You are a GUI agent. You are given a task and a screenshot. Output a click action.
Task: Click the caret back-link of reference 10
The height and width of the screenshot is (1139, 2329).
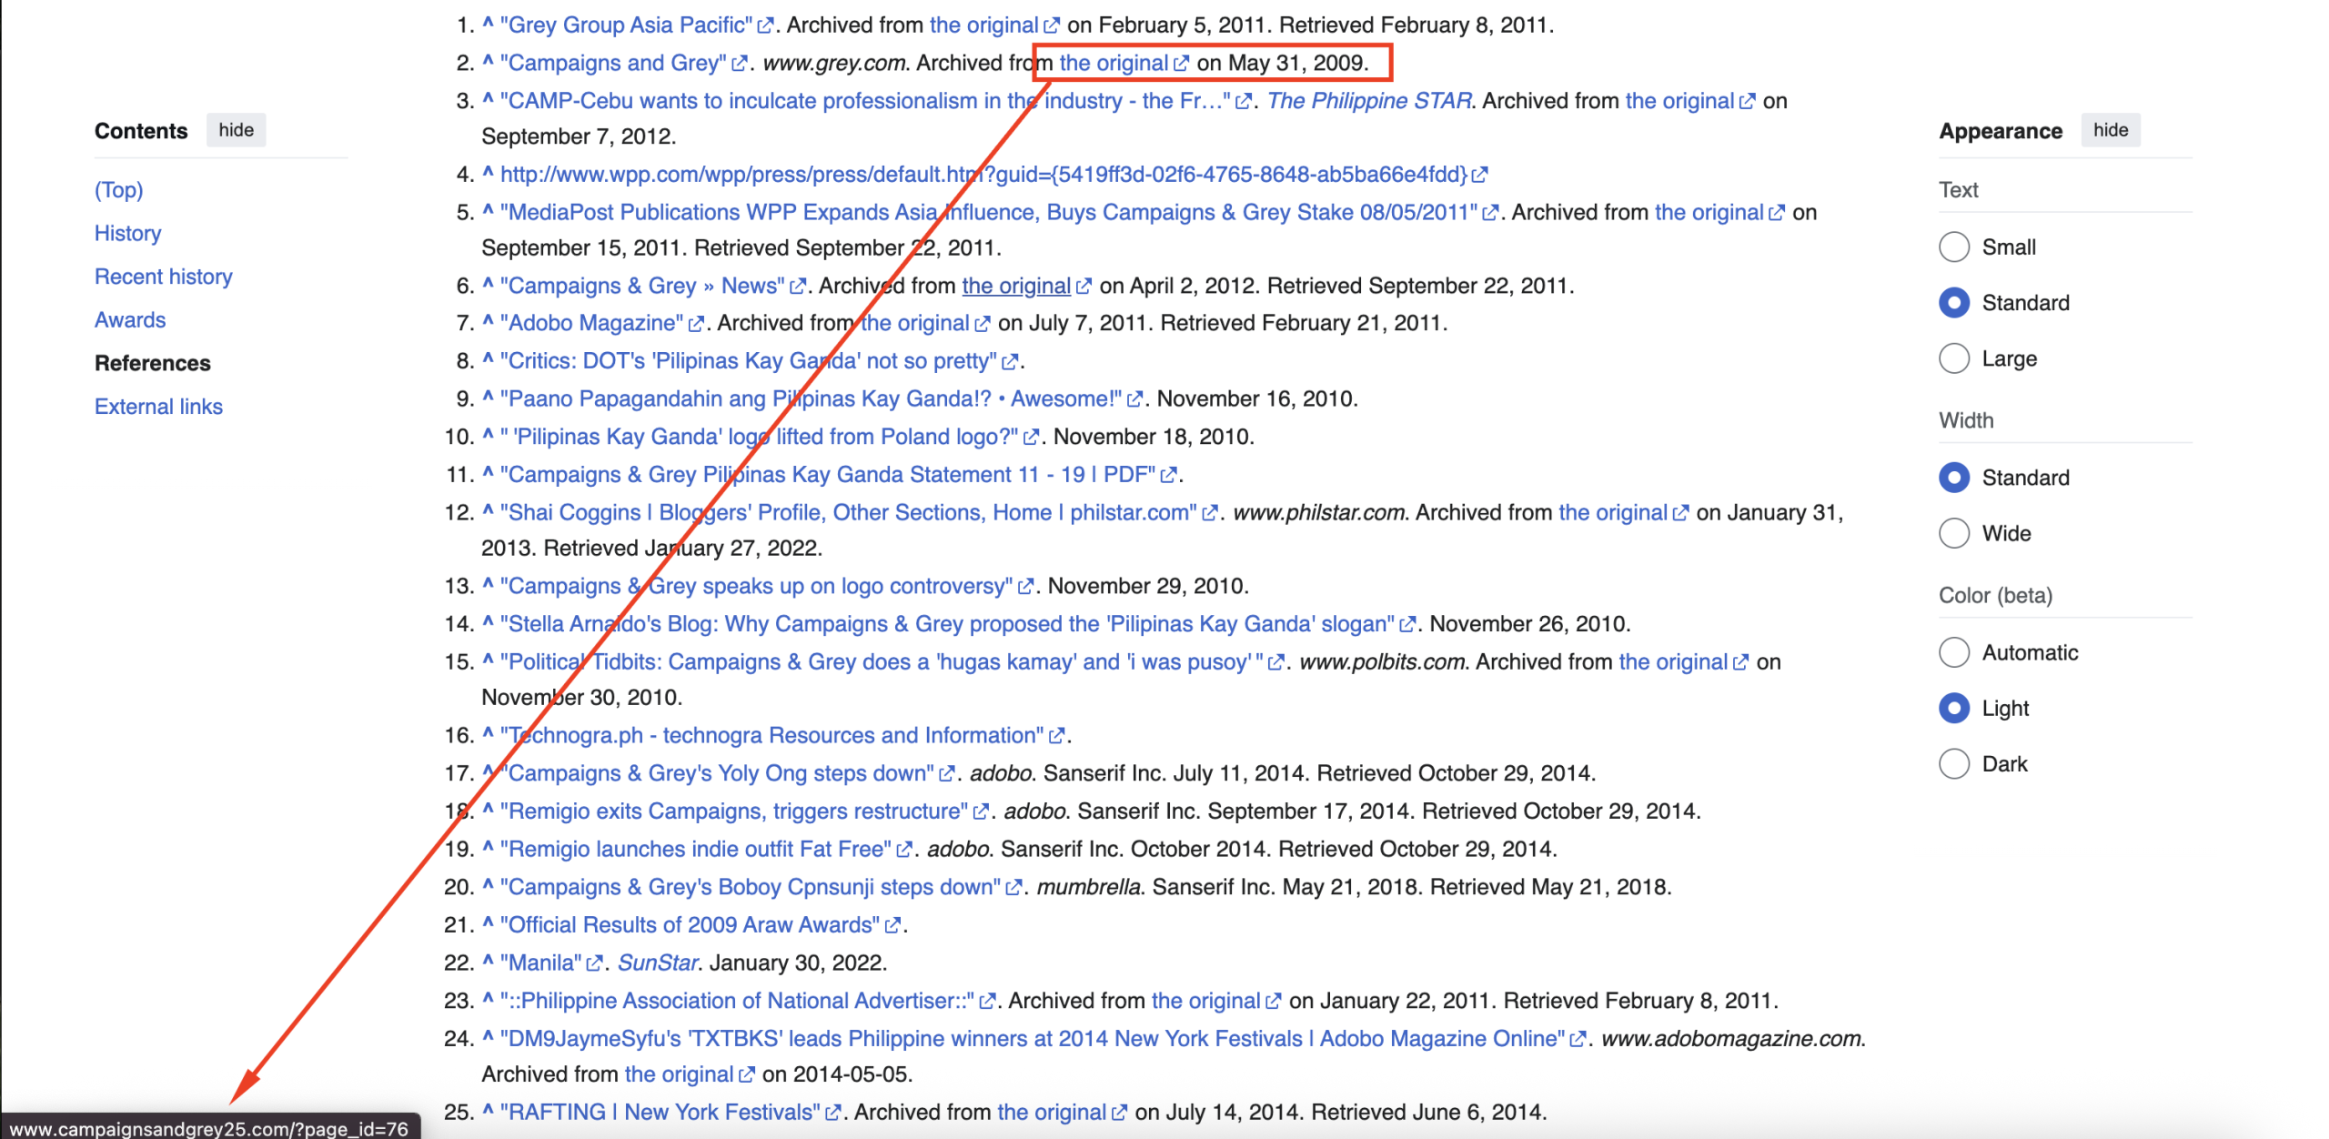[x=488, y=435]
